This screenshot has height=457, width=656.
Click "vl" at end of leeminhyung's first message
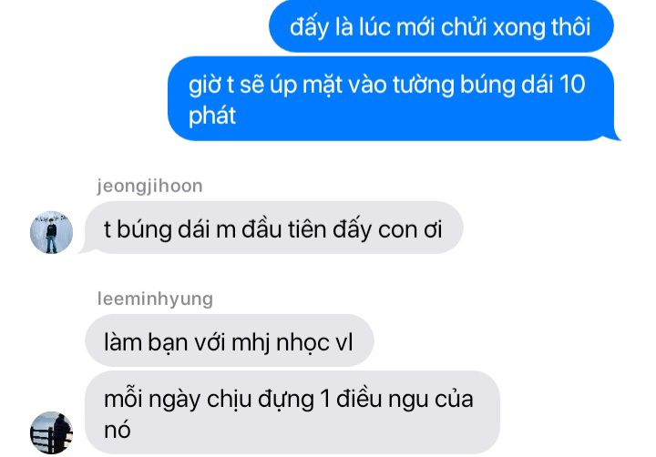344,342
